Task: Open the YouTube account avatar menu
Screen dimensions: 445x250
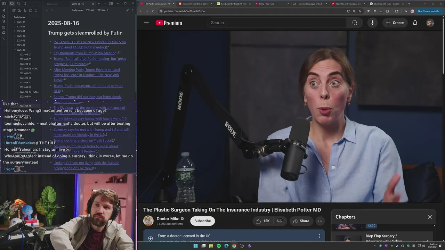Action: tap(430, 23)
